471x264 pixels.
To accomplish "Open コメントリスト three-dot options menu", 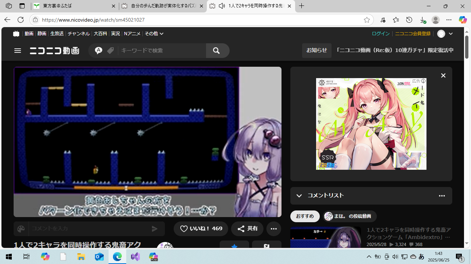I will (x=442, y=196).
